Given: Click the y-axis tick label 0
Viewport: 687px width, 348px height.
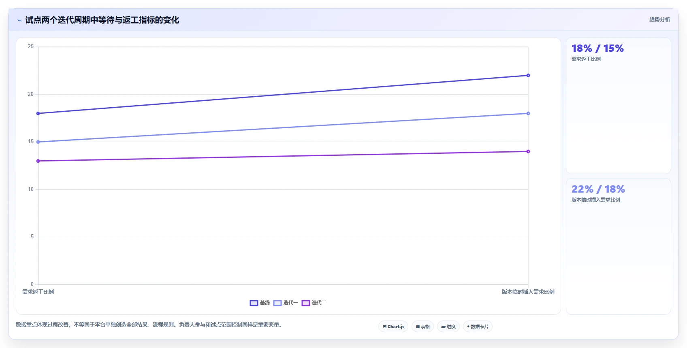Looking at the screenshot, I should 32,284.
